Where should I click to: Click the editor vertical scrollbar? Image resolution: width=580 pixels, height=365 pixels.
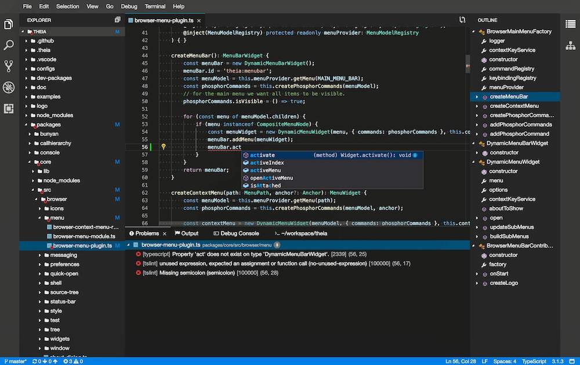pos(467,64)
